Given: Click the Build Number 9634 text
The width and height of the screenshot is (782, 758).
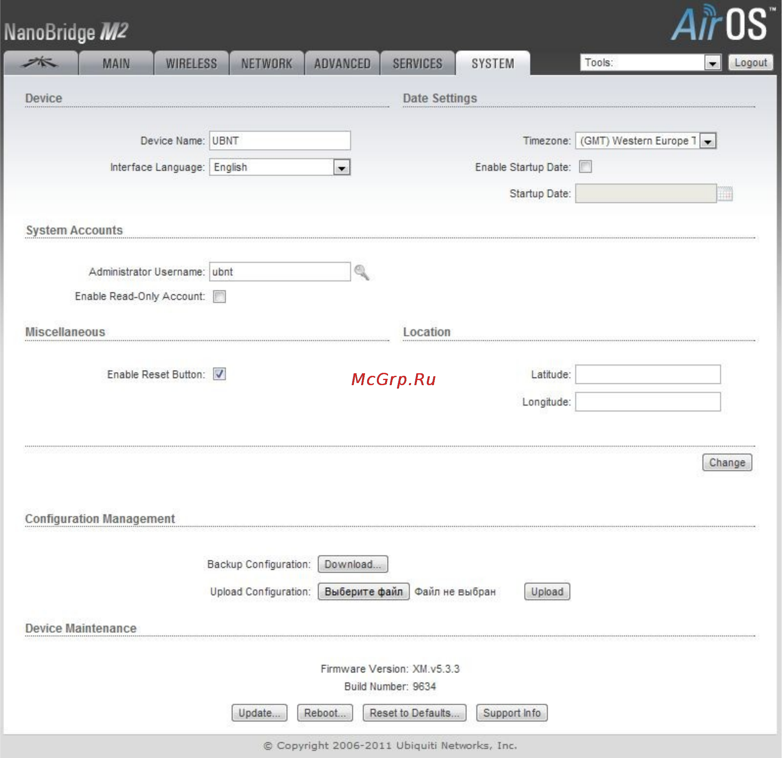Looking at the screenshot, I should pyautogui.click(x=390, y=686).
